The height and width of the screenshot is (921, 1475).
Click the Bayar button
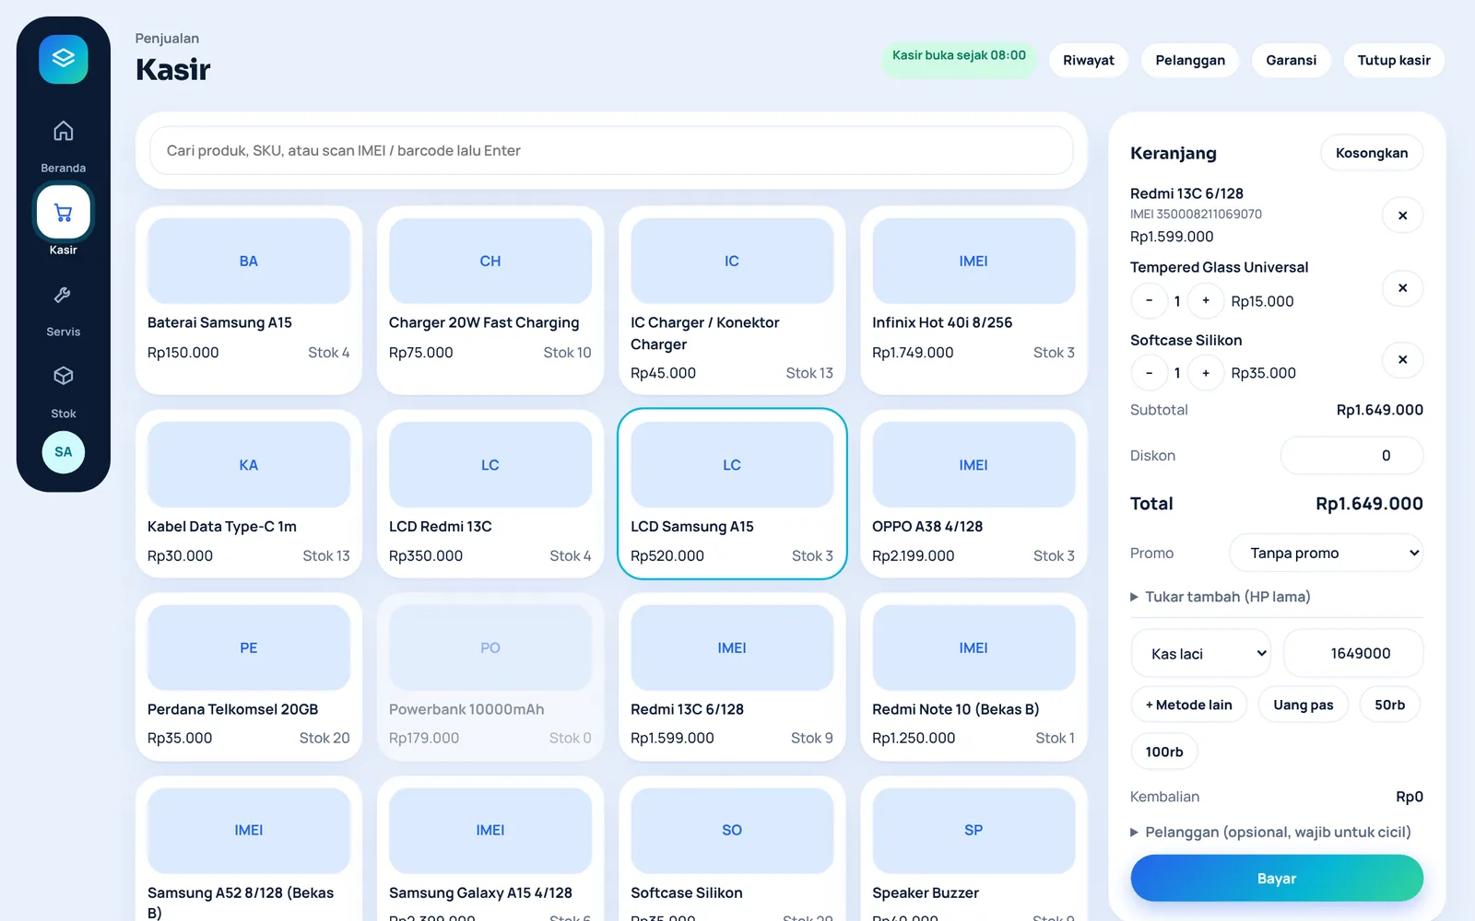1277,879
